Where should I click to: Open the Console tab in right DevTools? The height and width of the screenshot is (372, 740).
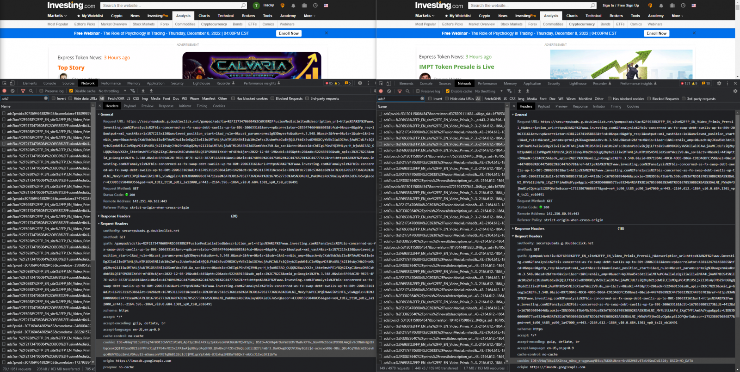click(426, 83)
